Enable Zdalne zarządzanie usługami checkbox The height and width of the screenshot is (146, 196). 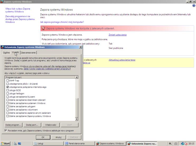(x=7, y=106)
